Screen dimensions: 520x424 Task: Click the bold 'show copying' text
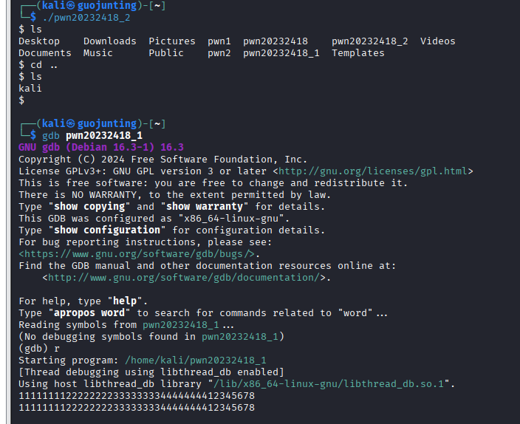89,206
